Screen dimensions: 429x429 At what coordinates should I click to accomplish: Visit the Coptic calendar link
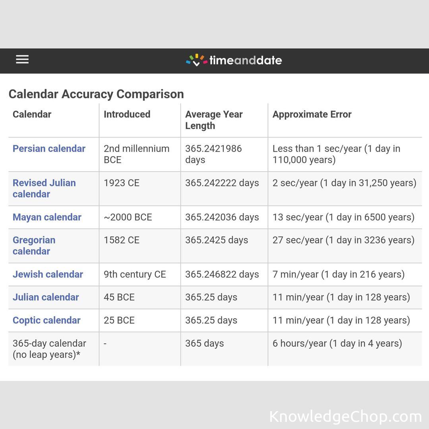(x=46, y=321)
